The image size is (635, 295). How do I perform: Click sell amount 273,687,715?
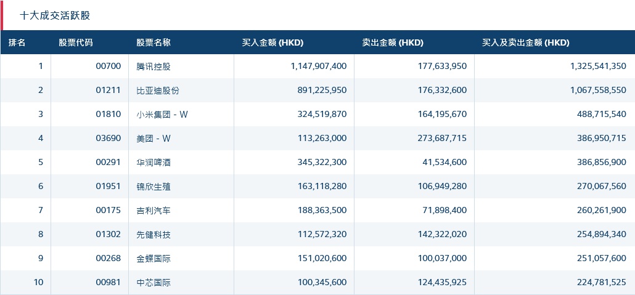tap(442, 138)
